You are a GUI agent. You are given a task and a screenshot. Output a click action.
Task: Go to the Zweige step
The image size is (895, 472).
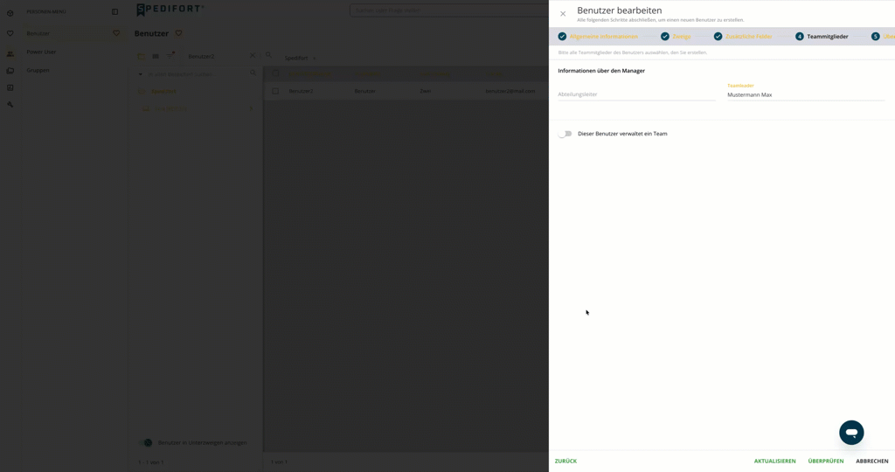pyautogui.click(x=676, y=37)
